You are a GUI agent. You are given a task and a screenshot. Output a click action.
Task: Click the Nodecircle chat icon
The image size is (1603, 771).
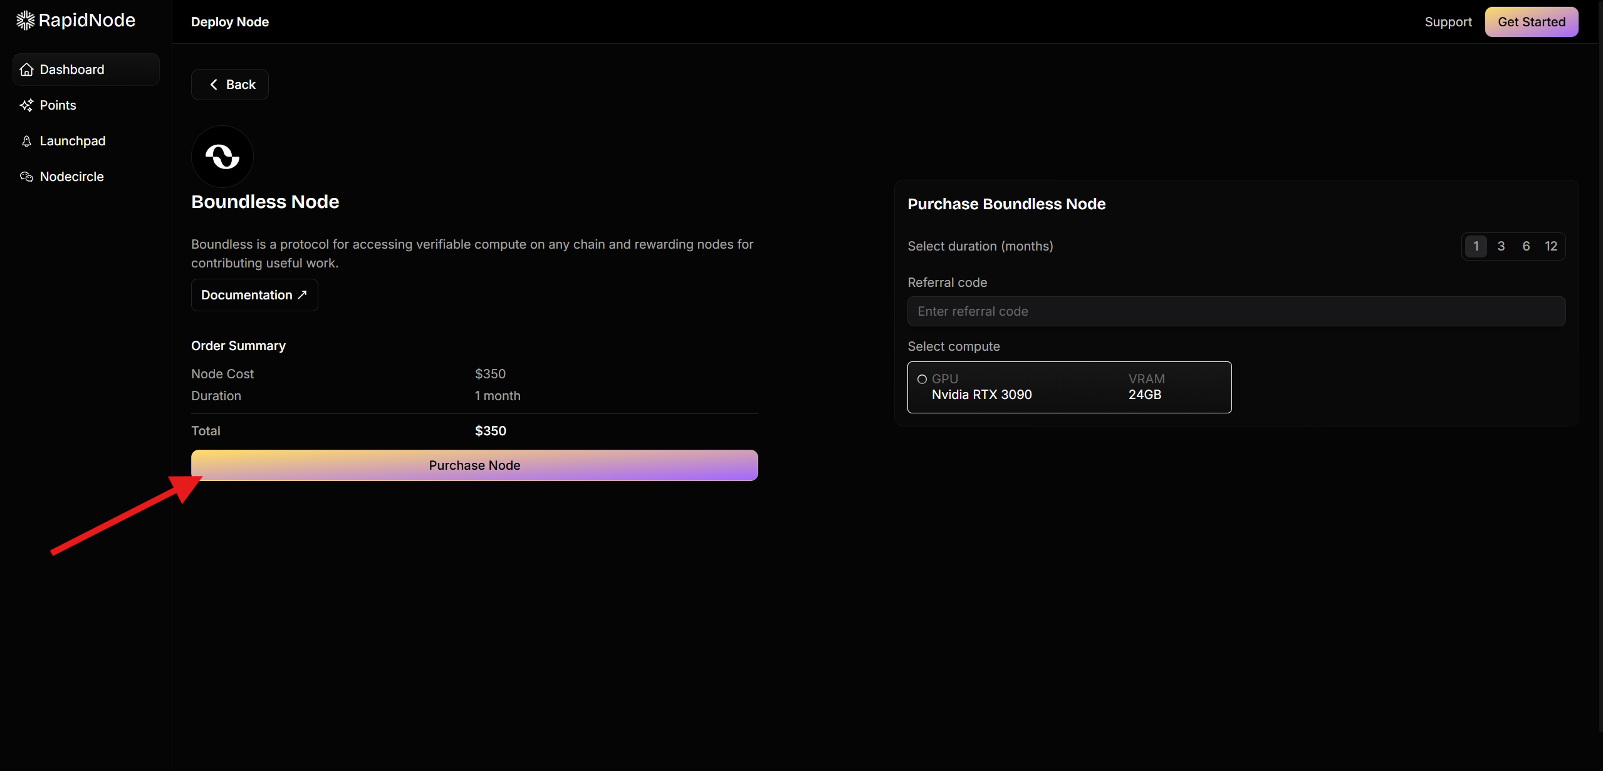[x=26, y=177]
